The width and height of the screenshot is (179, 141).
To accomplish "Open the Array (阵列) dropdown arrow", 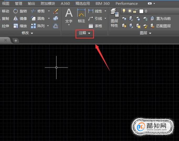I will click(48, 26).
